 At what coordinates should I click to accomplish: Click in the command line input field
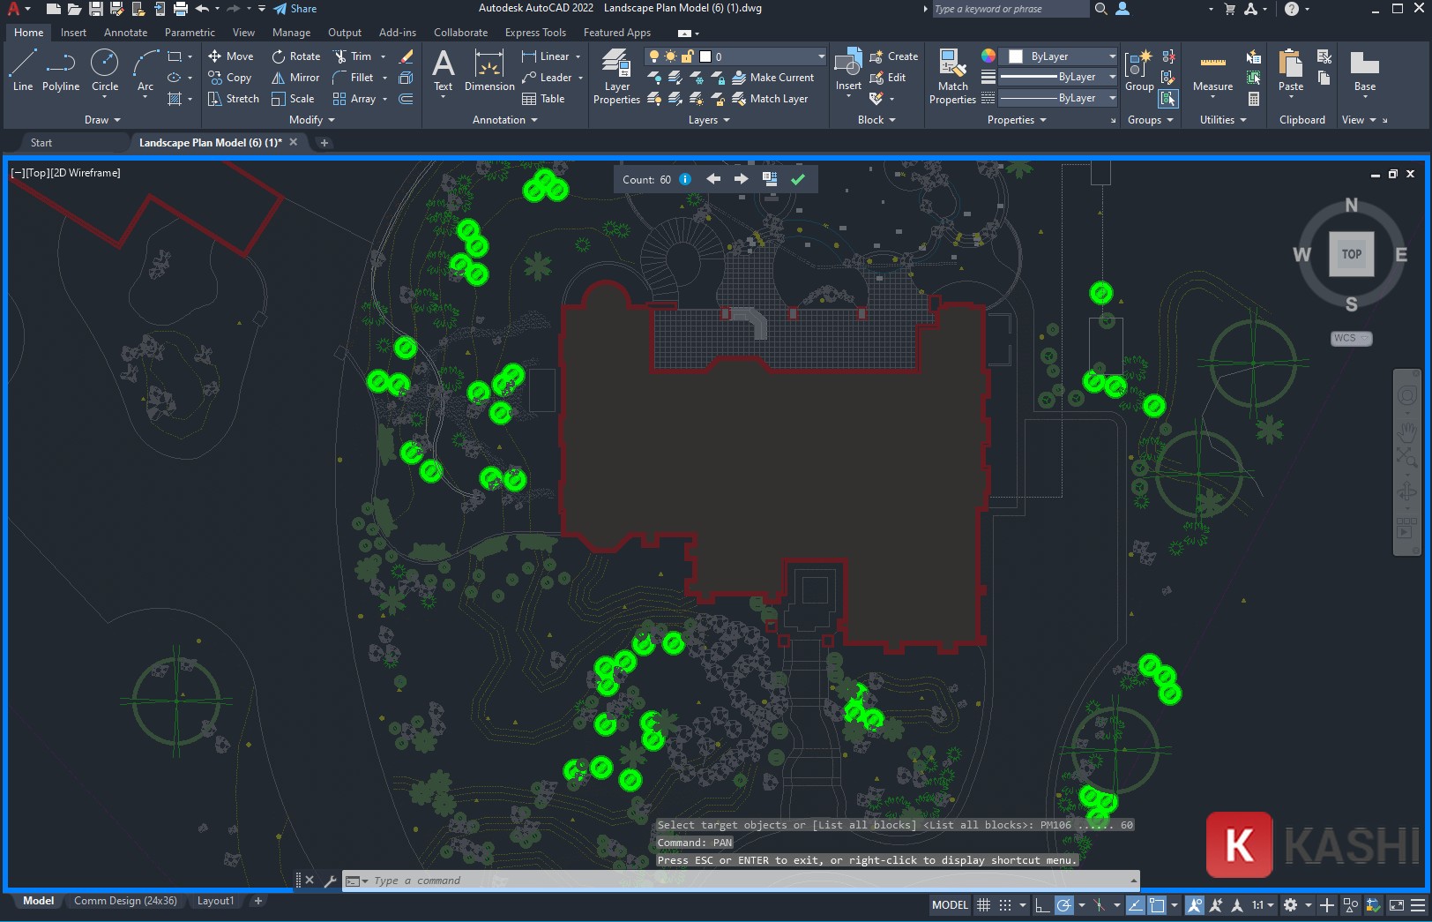click(617, 880)
